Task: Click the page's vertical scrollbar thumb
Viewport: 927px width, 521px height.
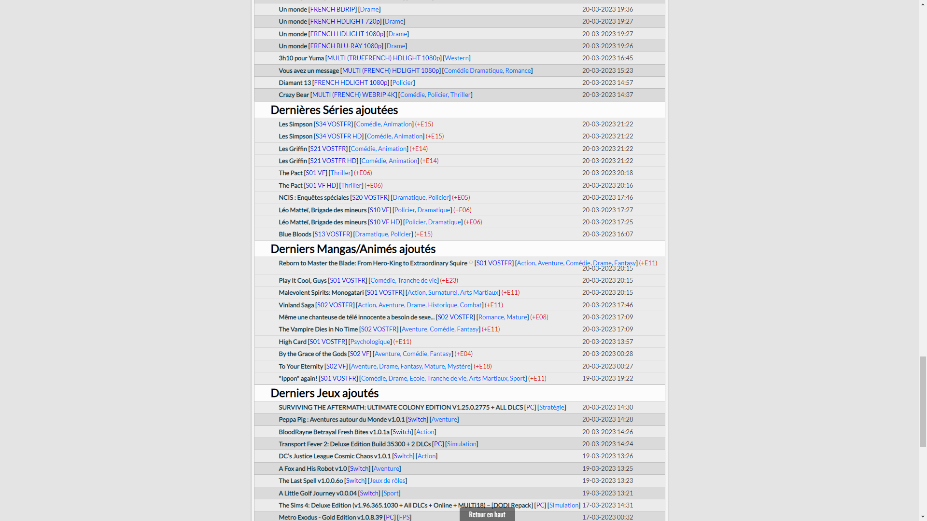Action: (923, 402)
